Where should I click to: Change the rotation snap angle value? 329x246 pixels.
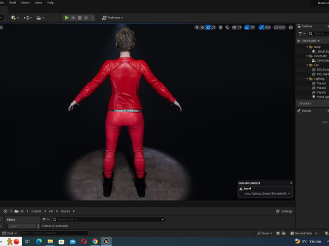click(252, 27)
